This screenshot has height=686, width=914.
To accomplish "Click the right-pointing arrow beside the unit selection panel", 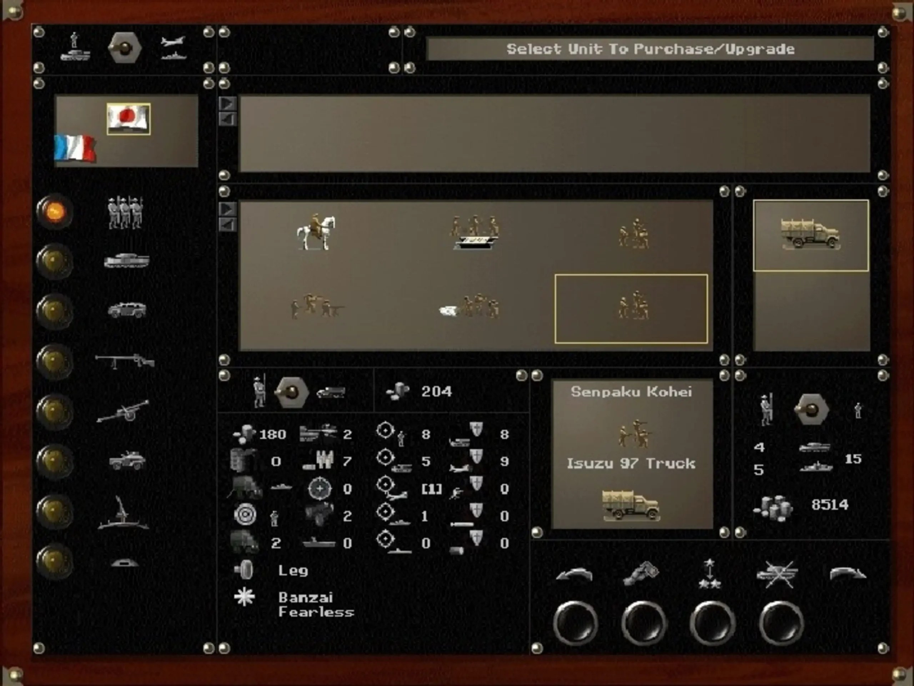I will 228,208.
